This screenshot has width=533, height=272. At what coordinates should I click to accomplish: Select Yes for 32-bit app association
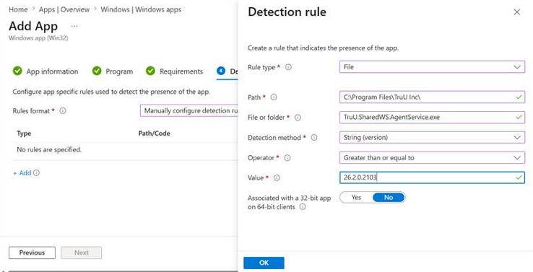[356, 197]
